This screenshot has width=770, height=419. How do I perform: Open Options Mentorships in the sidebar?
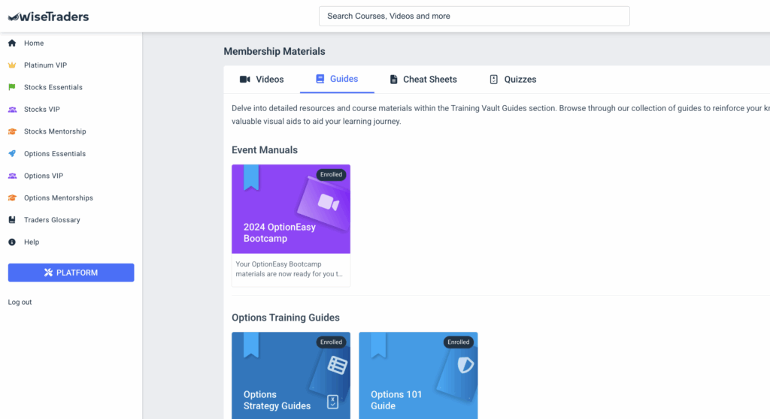pos(58,198)
